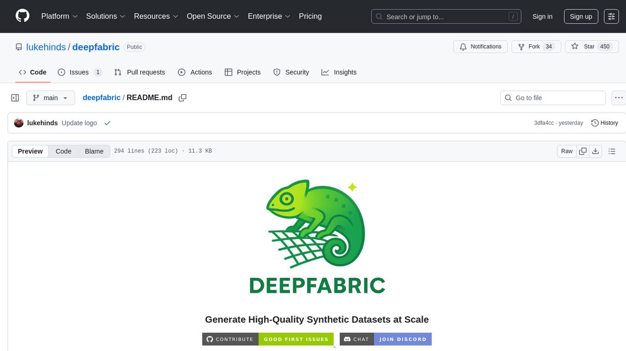Click the DeepFabric chameleon logo image
This screenshot has height=351, width=626.
(317, 237)
